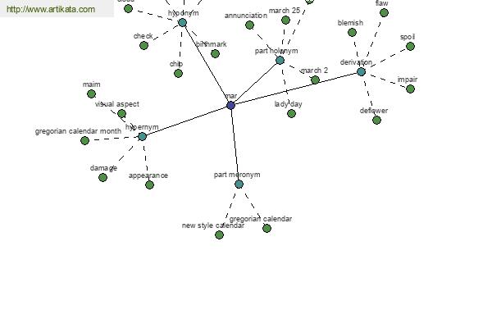
Task: Click the 'appearance' word node
Action: point(150,184)
